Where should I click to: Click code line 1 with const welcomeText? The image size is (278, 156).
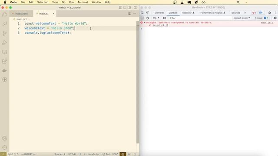tap(56, 23)
